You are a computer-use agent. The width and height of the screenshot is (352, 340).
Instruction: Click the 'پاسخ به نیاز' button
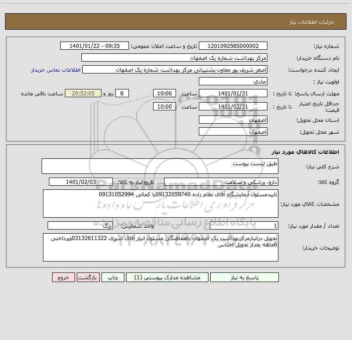[244, 277]
